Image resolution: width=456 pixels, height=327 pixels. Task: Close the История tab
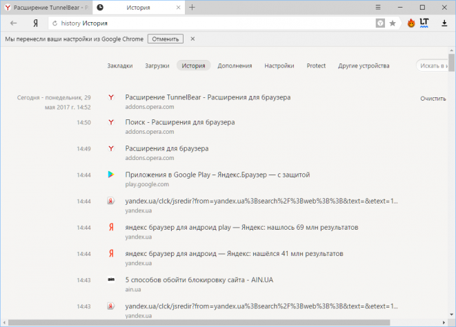178,8
